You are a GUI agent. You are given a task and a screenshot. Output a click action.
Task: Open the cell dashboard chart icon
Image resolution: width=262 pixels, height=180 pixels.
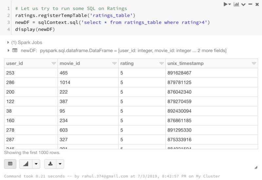tap(236, 4)
